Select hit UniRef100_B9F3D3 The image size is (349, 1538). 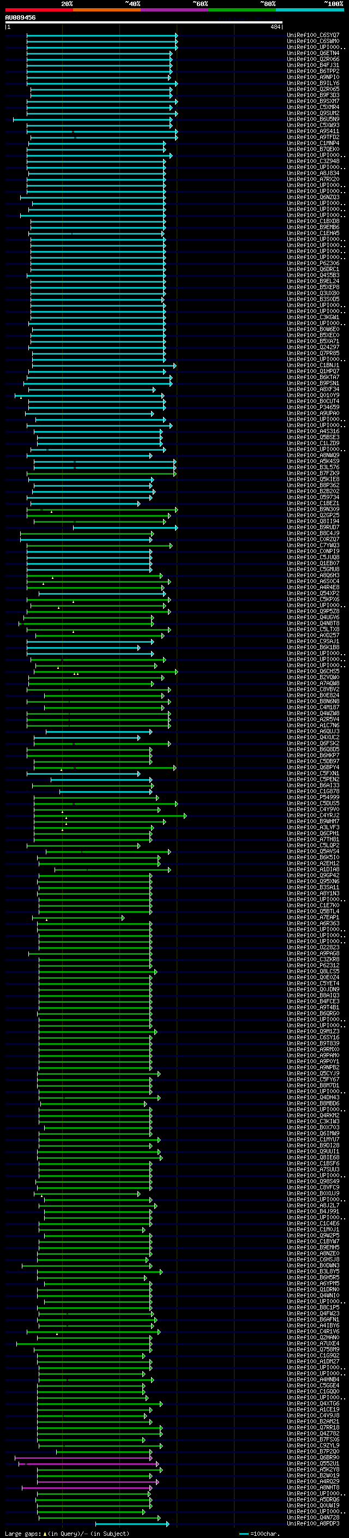pos(313,95)
